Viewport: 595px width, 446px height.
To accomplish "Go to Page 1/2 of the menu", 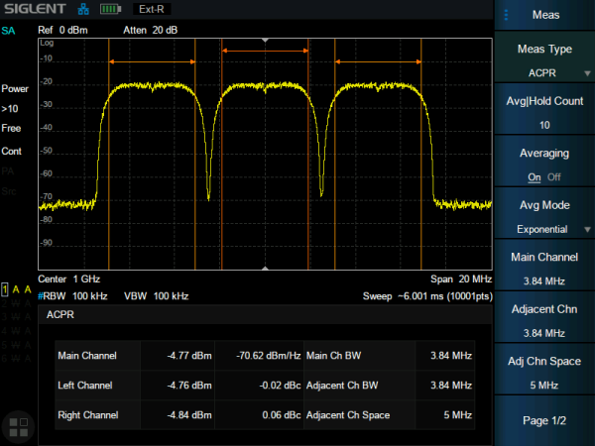I will pyautogui.click(x=544, y=420).
